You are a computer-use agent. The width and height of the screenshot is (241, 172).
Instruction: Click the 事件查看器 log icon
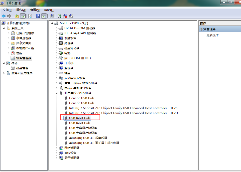[x=13, y=38]
